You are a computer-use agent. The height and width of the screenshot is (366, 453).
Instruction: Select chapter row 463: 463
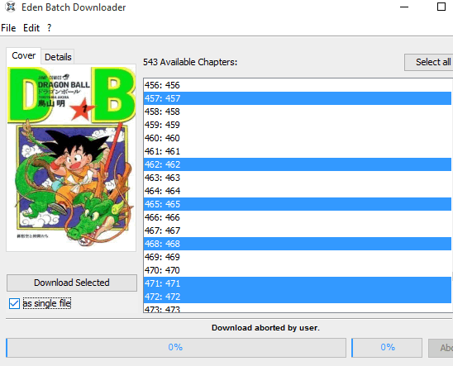point(298,178)
